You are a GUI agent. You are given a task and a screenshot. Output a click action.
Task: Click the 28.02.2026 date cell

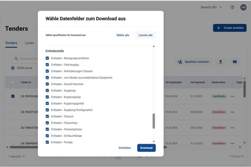coord(196,128)
